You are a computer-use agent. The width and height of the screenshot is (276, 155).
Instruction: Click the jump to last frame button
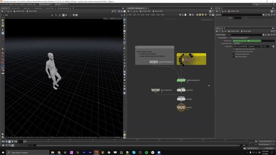click(16, 142)
